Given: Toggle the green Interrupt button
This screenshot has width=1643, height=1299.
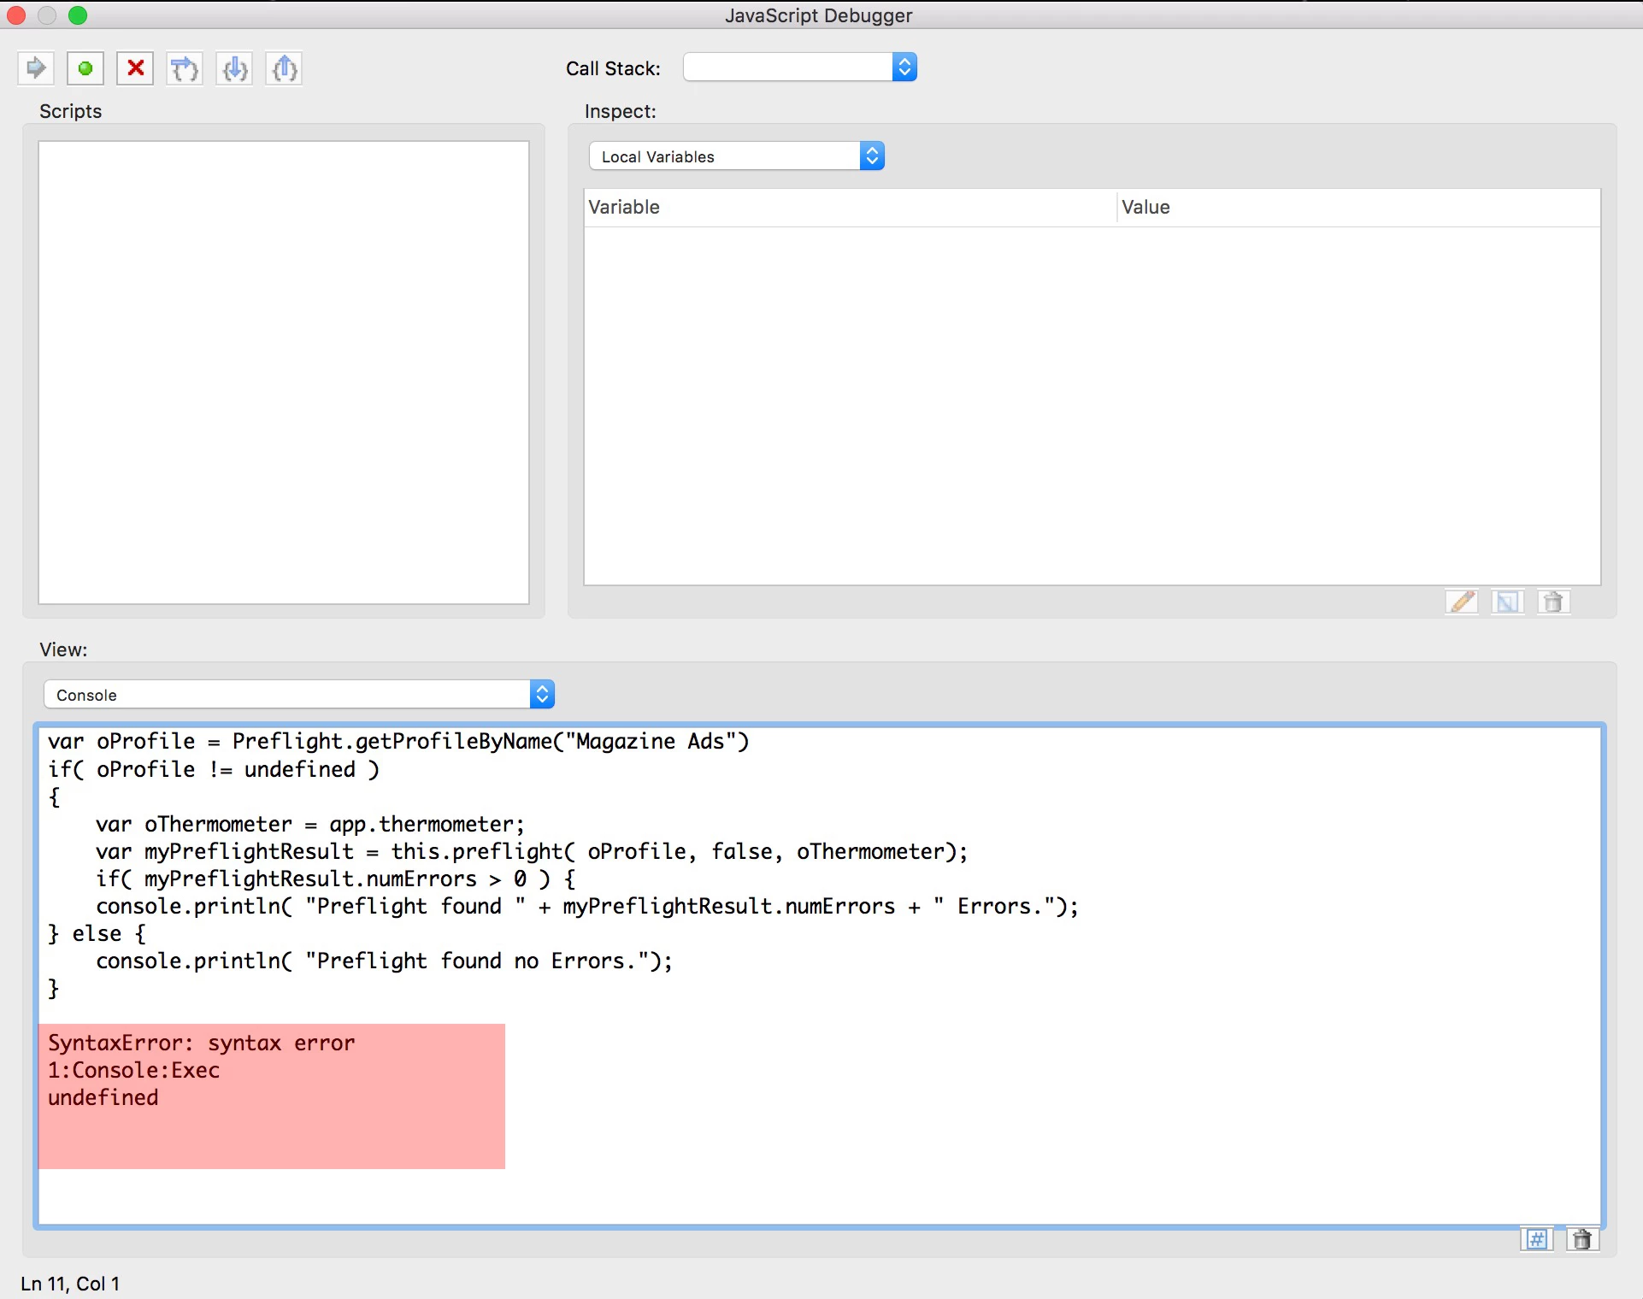Looking at the screenshot, I should click(85, 68).
